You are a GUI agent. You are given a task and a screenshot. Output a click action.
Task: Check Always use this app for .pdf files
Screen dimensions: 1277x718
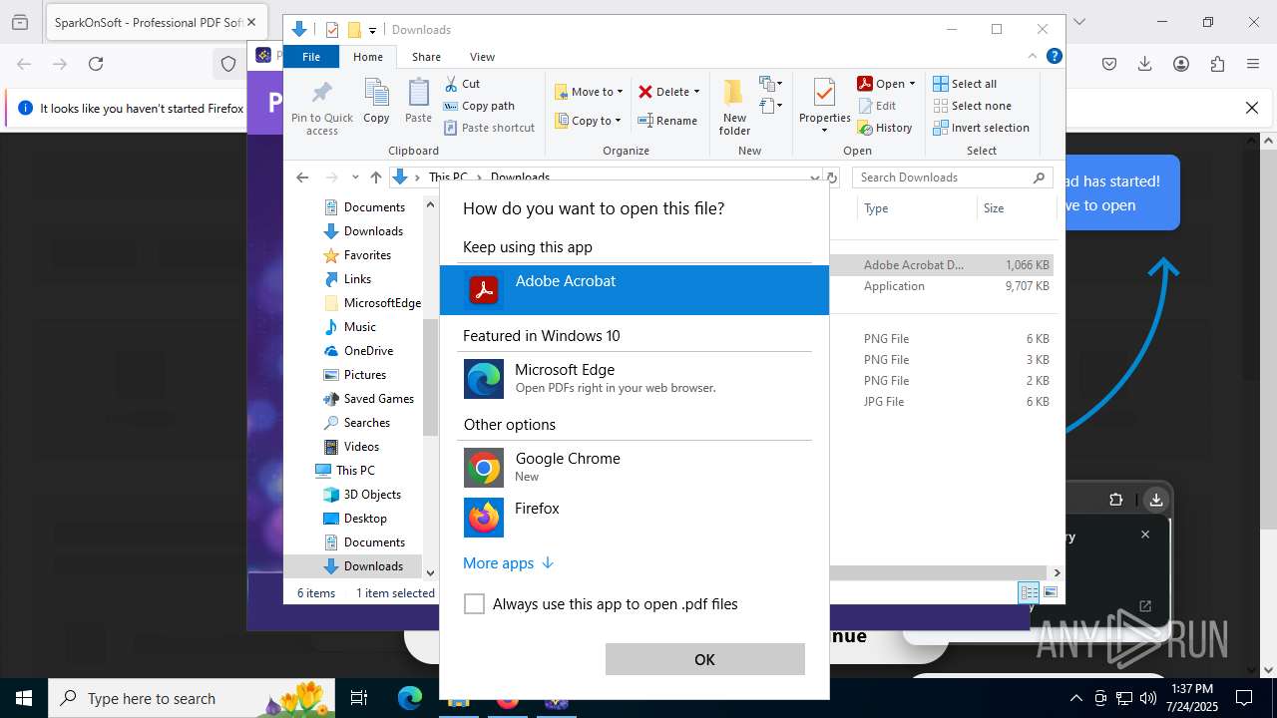click(475, 604)
